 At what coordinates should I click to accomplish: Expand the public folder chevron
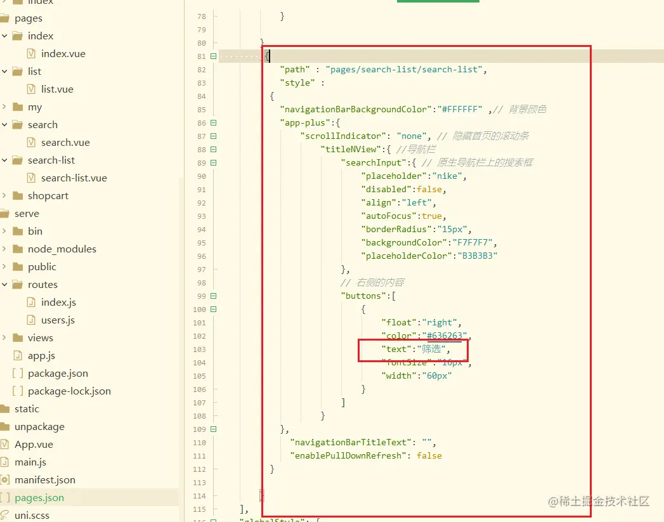point(4,267)
